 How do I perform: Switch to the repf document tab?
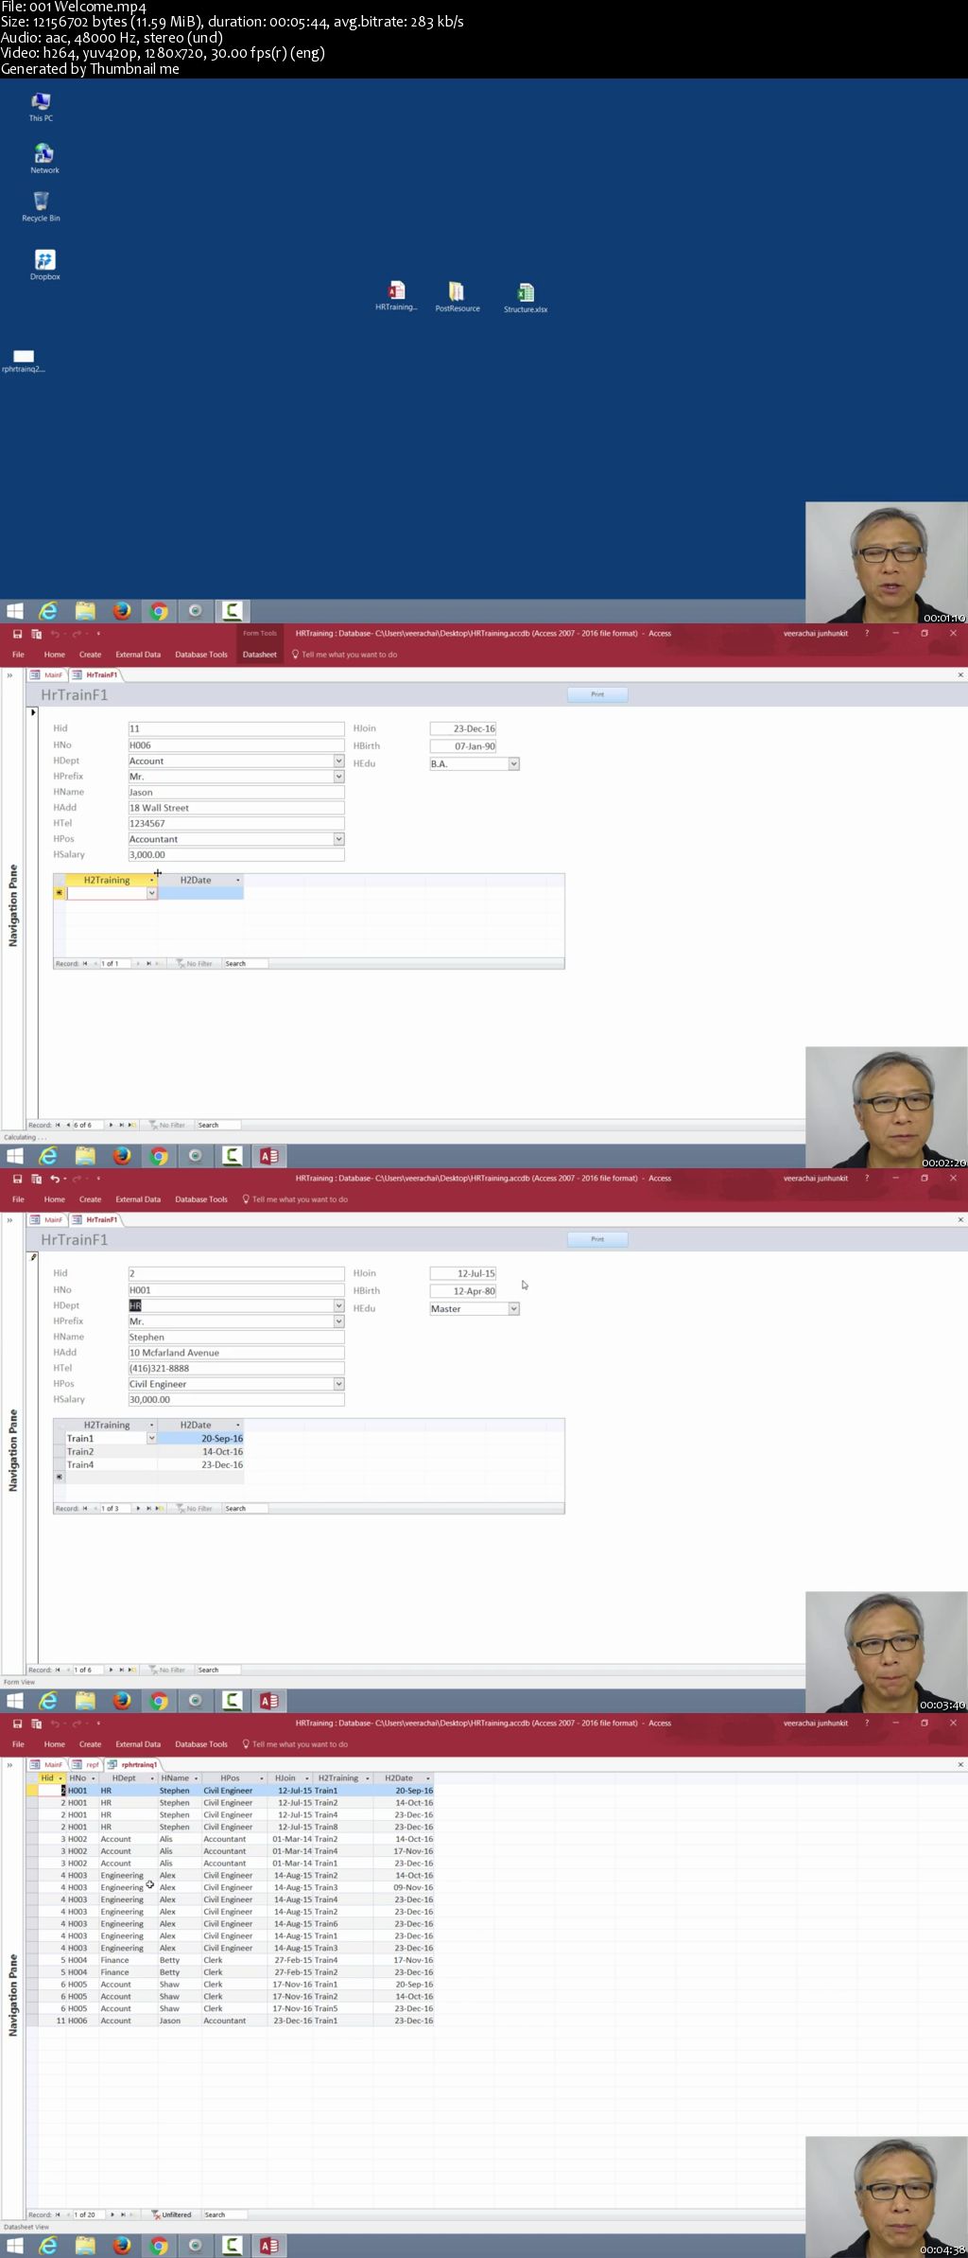(88, 1765)
